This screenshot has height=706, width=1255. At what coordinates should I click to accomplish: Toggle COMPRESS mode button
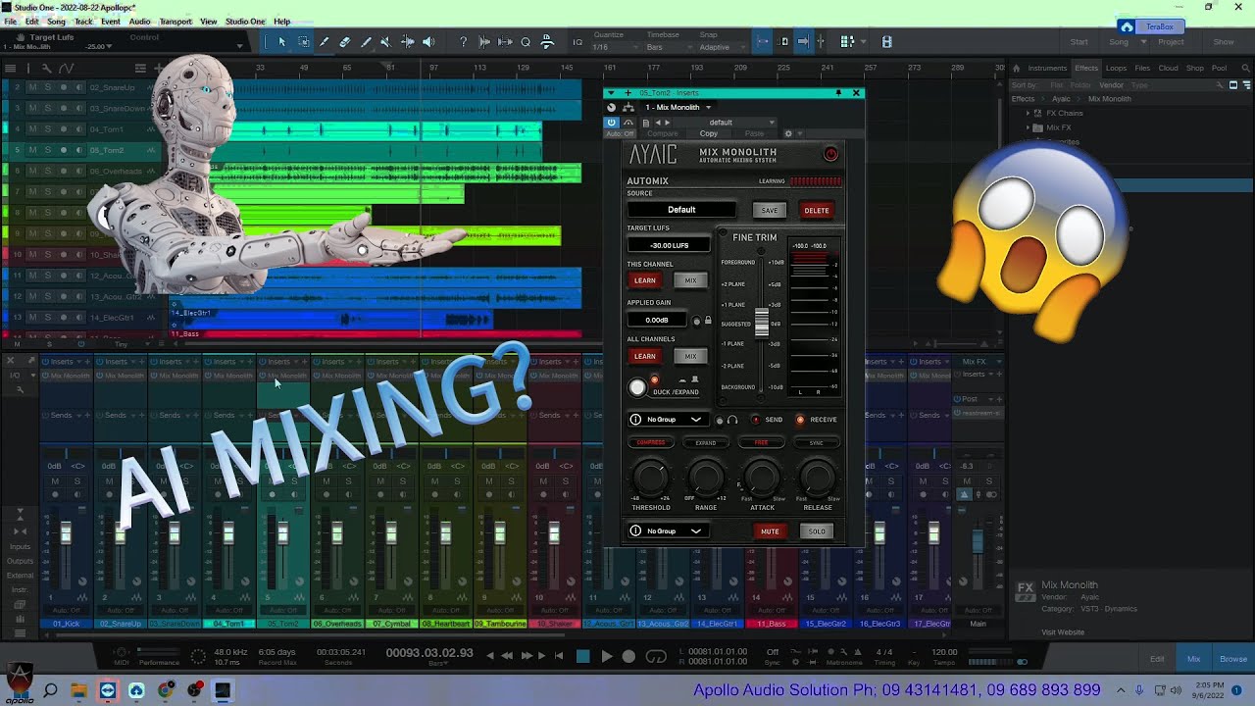651,442
